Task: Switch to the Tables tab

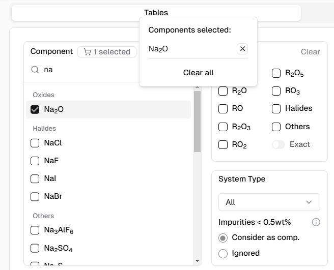Action: (156, 13)
